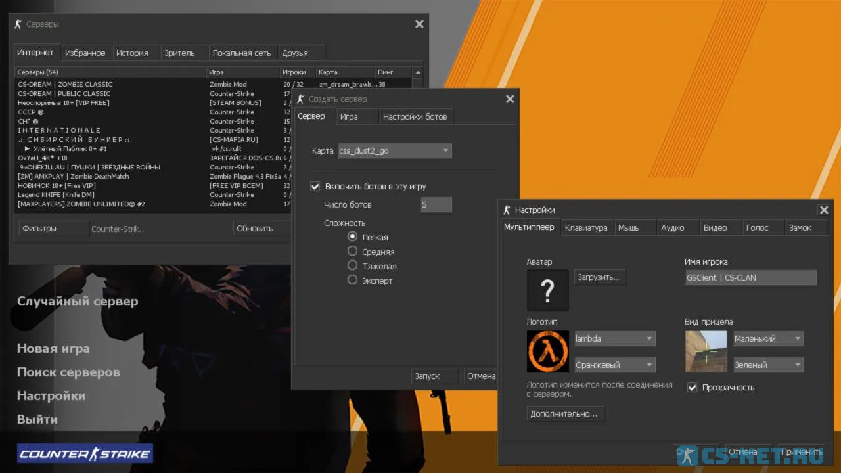Open the Зеленый crosshair color dropdown
The width and height of the screenshot is (841, 473).
point(769,365)
